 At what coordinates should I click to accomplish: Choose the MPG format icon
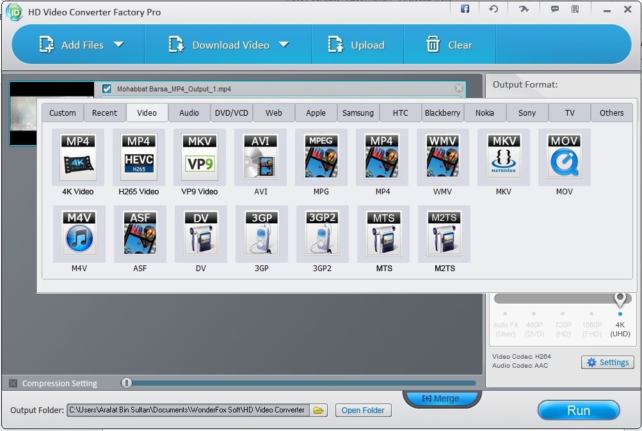(321, 157)
